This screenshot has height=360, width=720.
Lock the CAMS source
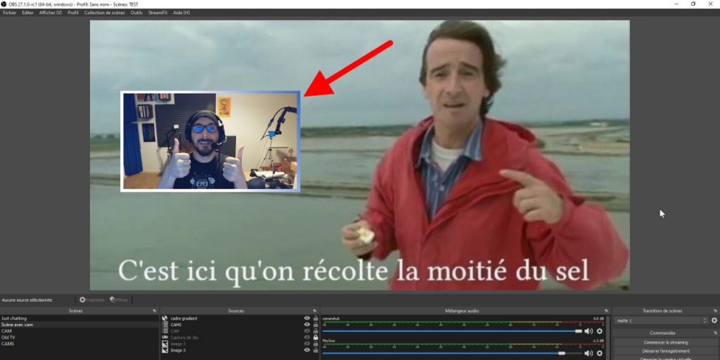(x=316, y=325)
